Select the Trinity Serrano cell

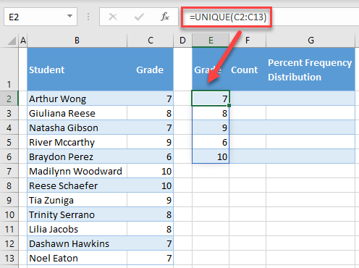coord(77,214)
